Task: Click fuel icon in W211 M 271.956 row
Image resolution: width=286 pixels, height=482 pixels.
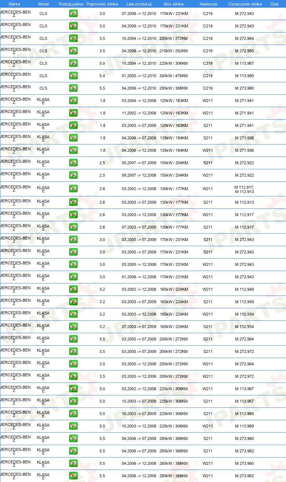Action: (x=73, y=150)
